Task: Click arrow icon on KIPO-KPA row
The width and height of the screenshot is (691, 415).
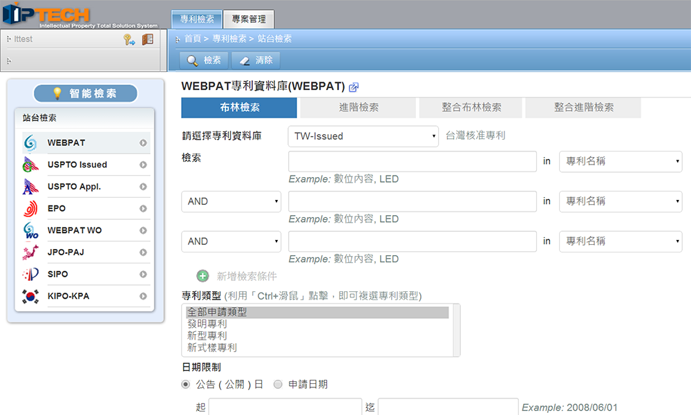Action: [x=143, y=296]
